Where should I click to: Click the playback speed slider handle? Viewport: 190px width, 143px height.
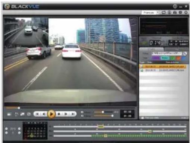103,112
